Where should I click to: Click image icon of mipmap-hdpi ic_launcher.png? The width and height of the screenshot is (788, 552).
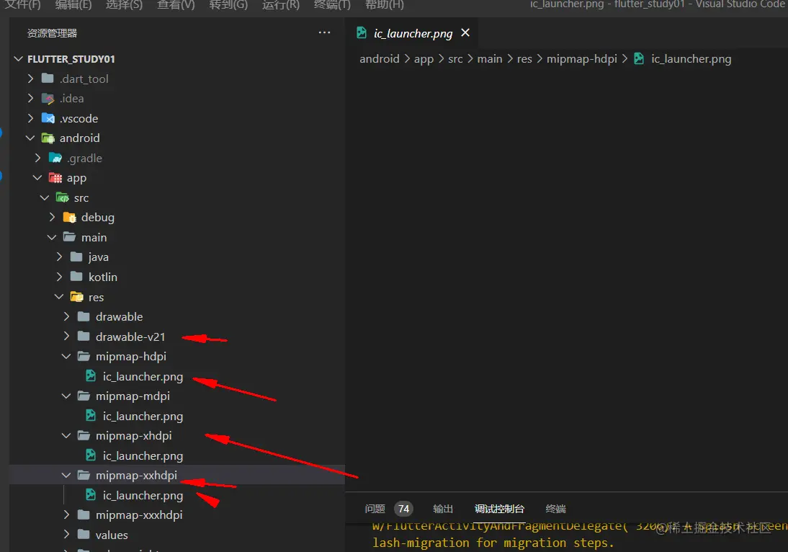91,376
